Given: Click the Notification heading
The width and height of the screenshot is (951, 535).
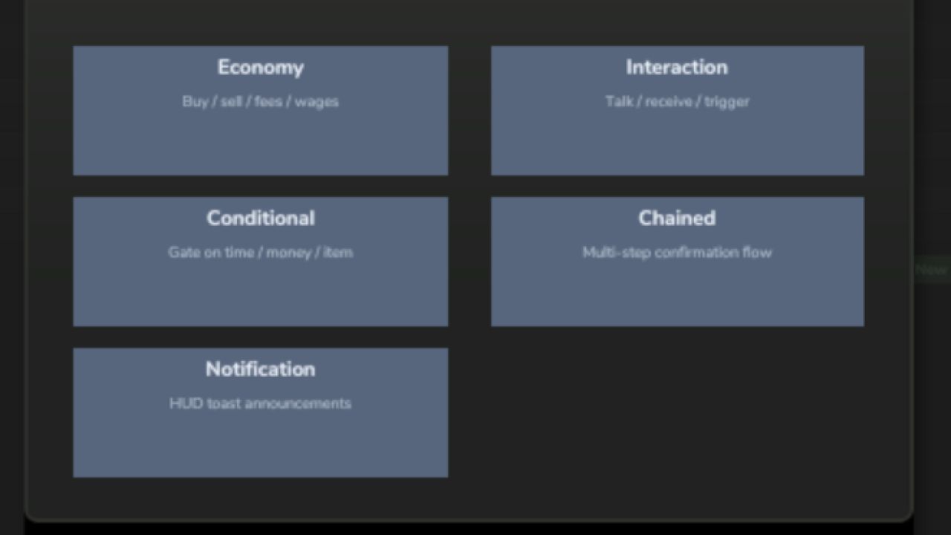Looking at the screenshot, I should (260, 369).
